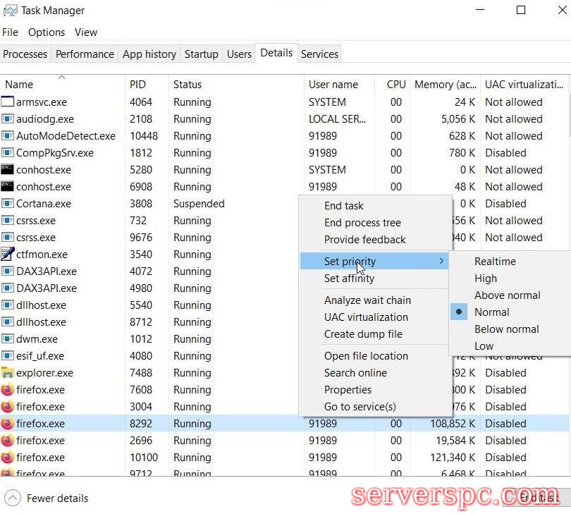The height and width of the screenshot is (514, 571).
Task: Click the Fewer details arrow icon
Action: click(x=12, y=498)
